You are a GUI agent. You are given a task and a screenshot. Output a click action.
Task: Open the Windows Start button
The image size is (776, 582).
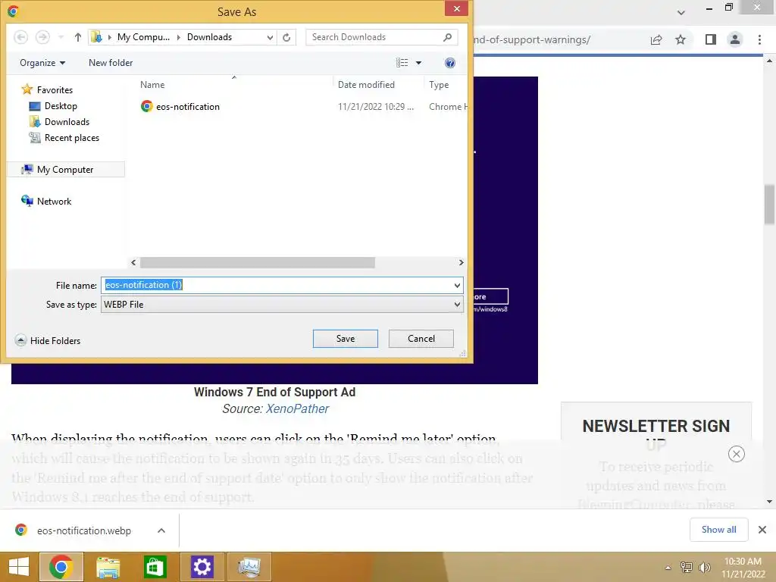(19, 567)
